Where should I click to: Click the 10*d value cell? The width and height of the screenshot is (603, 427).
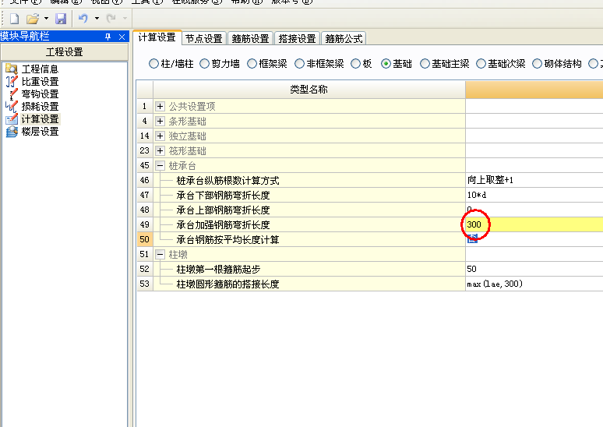(x=534, y=195)
